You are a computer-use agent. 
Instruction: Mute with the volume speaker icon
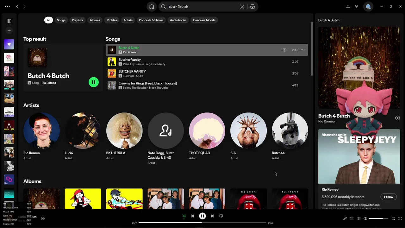(x=365, y=218)
